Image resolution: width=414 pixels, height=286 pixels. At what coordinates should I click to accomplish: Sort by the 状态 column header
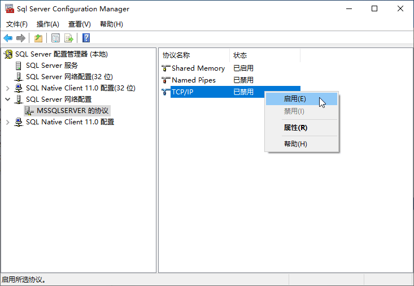[x=265, y=55]
